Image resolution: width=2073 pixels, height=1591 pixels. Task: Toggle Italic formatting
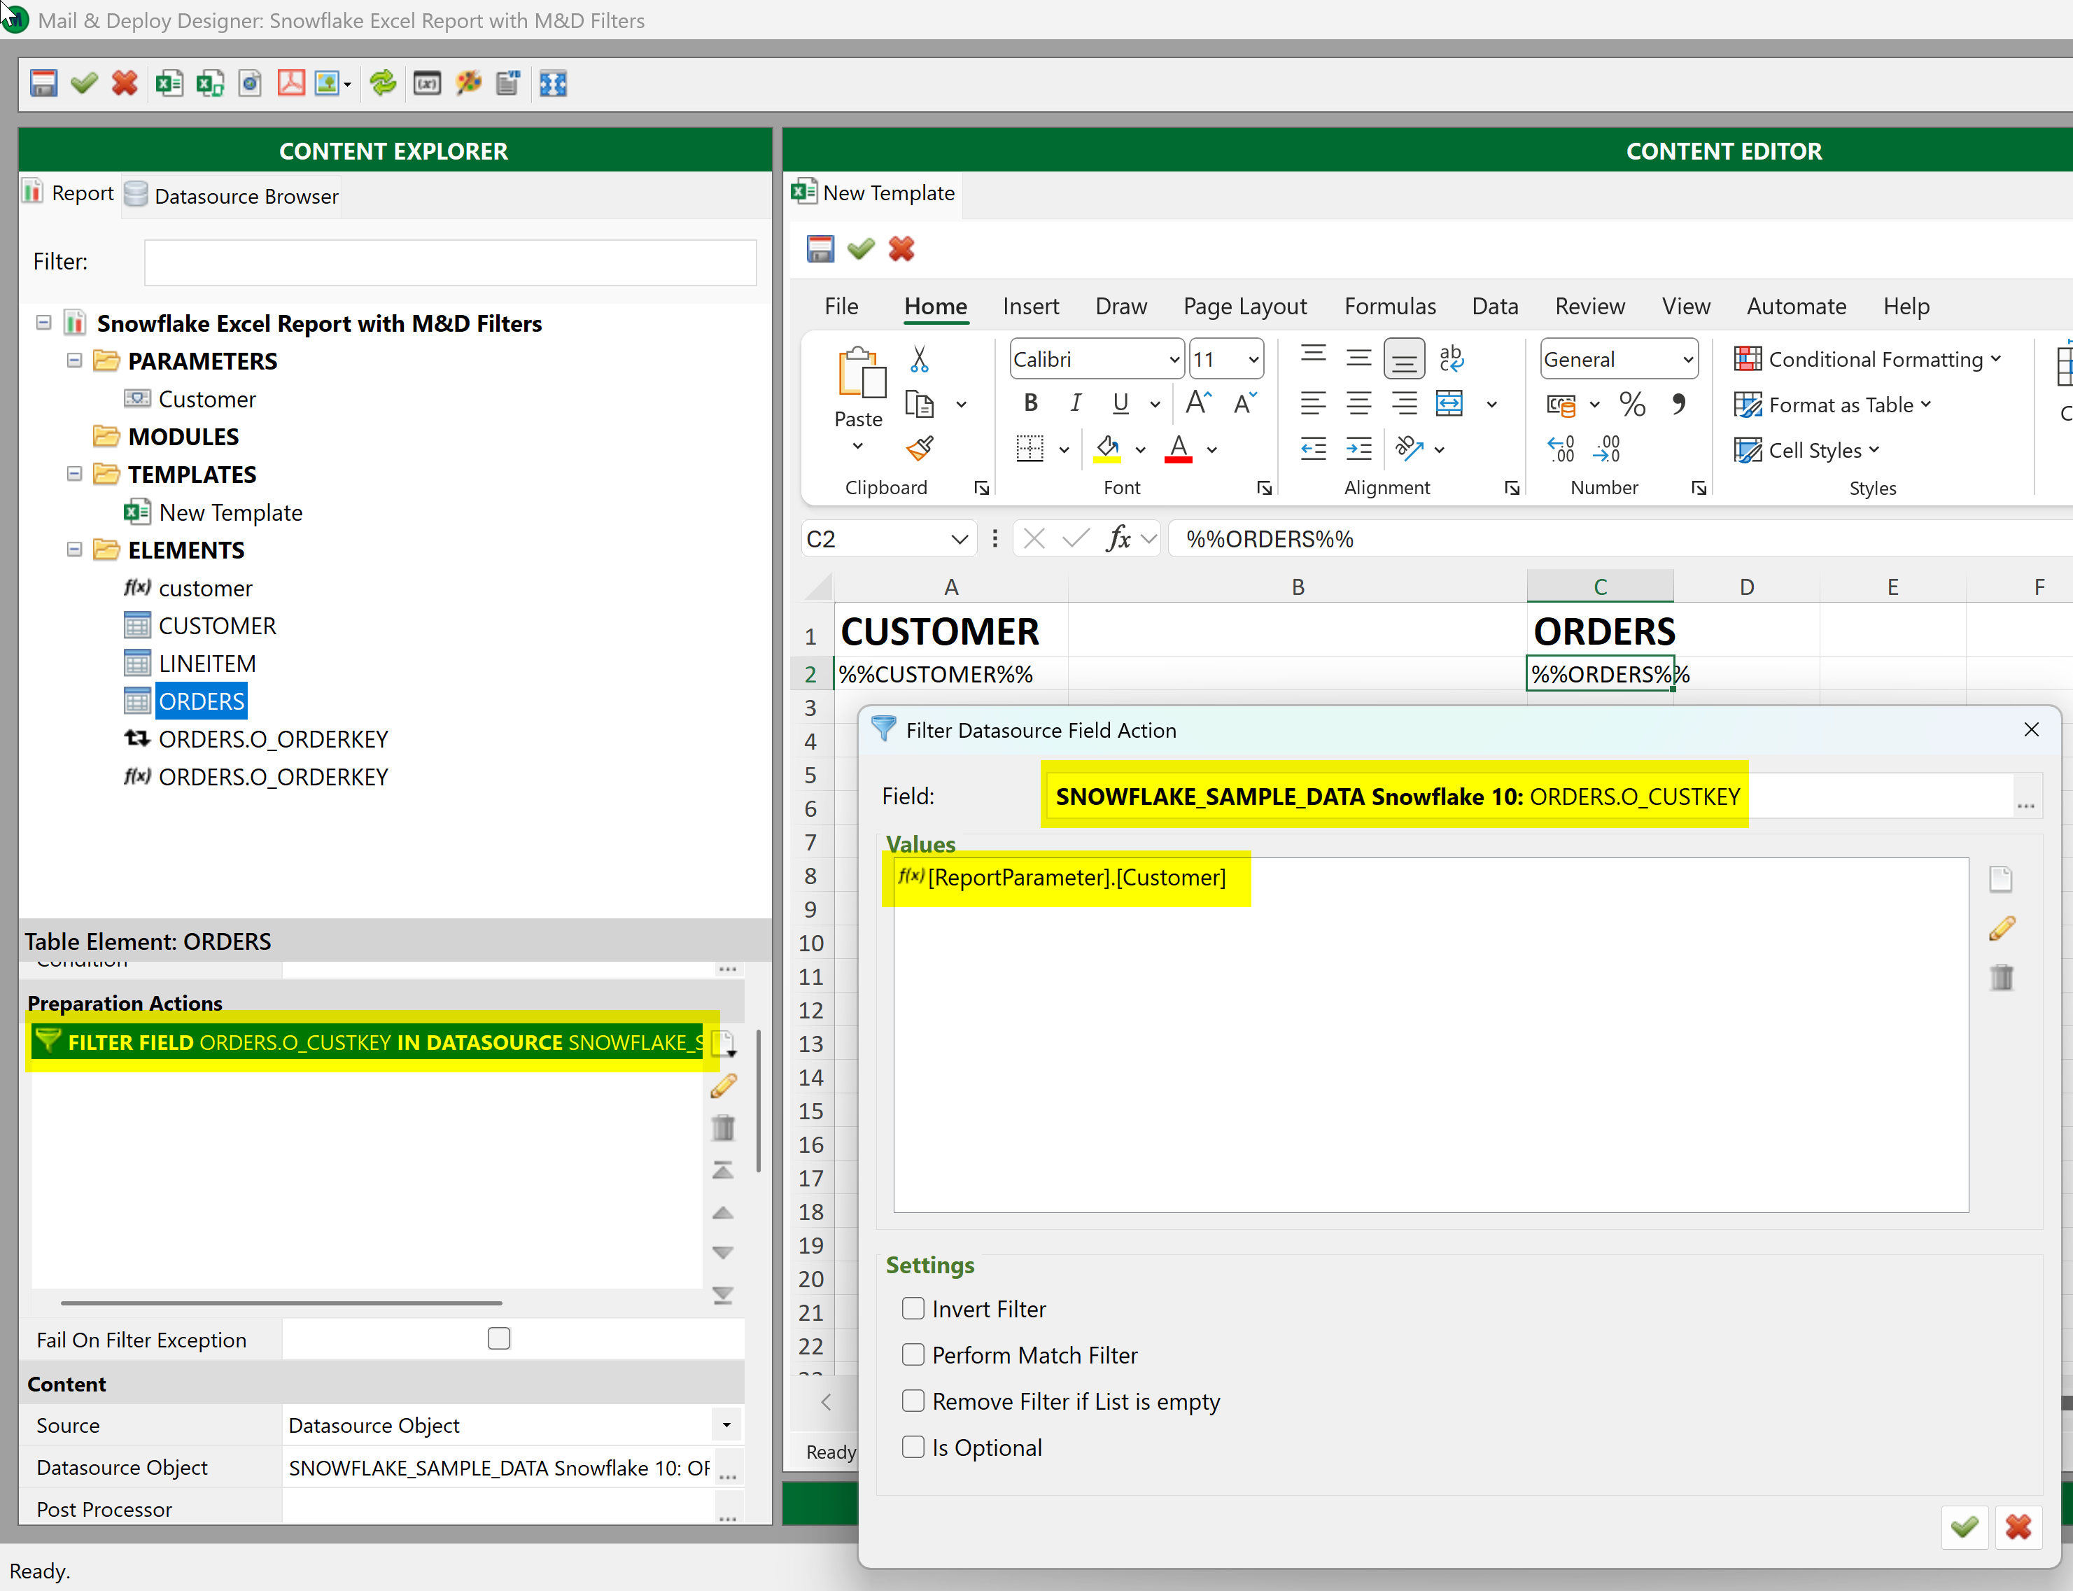coord(1075,403)
